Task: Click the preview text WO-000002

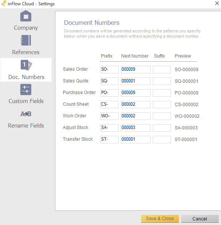Action: pyautogui.click(x=187, y=116)
